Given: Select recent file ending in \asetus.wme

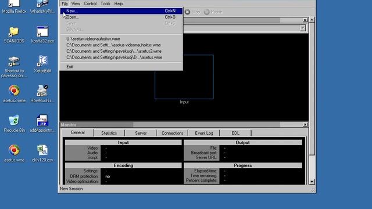Looking at the screenshot, I should point(121,57).
